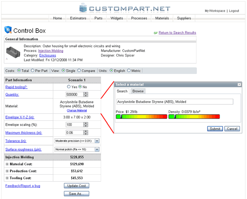Decrease the Envelope scaling stepper value
Screen dimensions: 247x199
click(86, 126)
